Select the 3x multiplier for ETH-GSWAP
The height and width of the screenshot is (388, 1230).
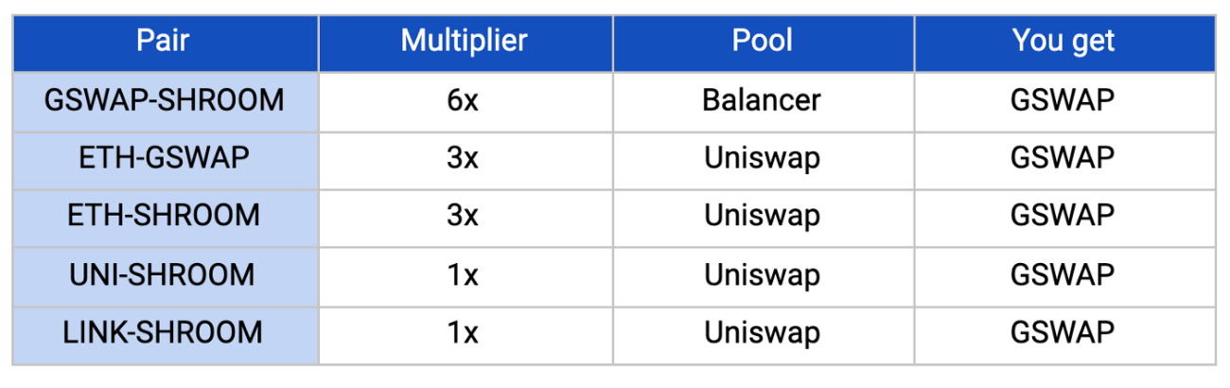pyautogui.click(x=465, y=157)
